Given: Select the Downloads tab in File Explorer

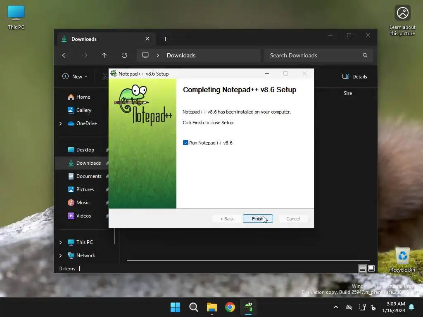Looking at the screenshot, I should click(x=107, y=39).
